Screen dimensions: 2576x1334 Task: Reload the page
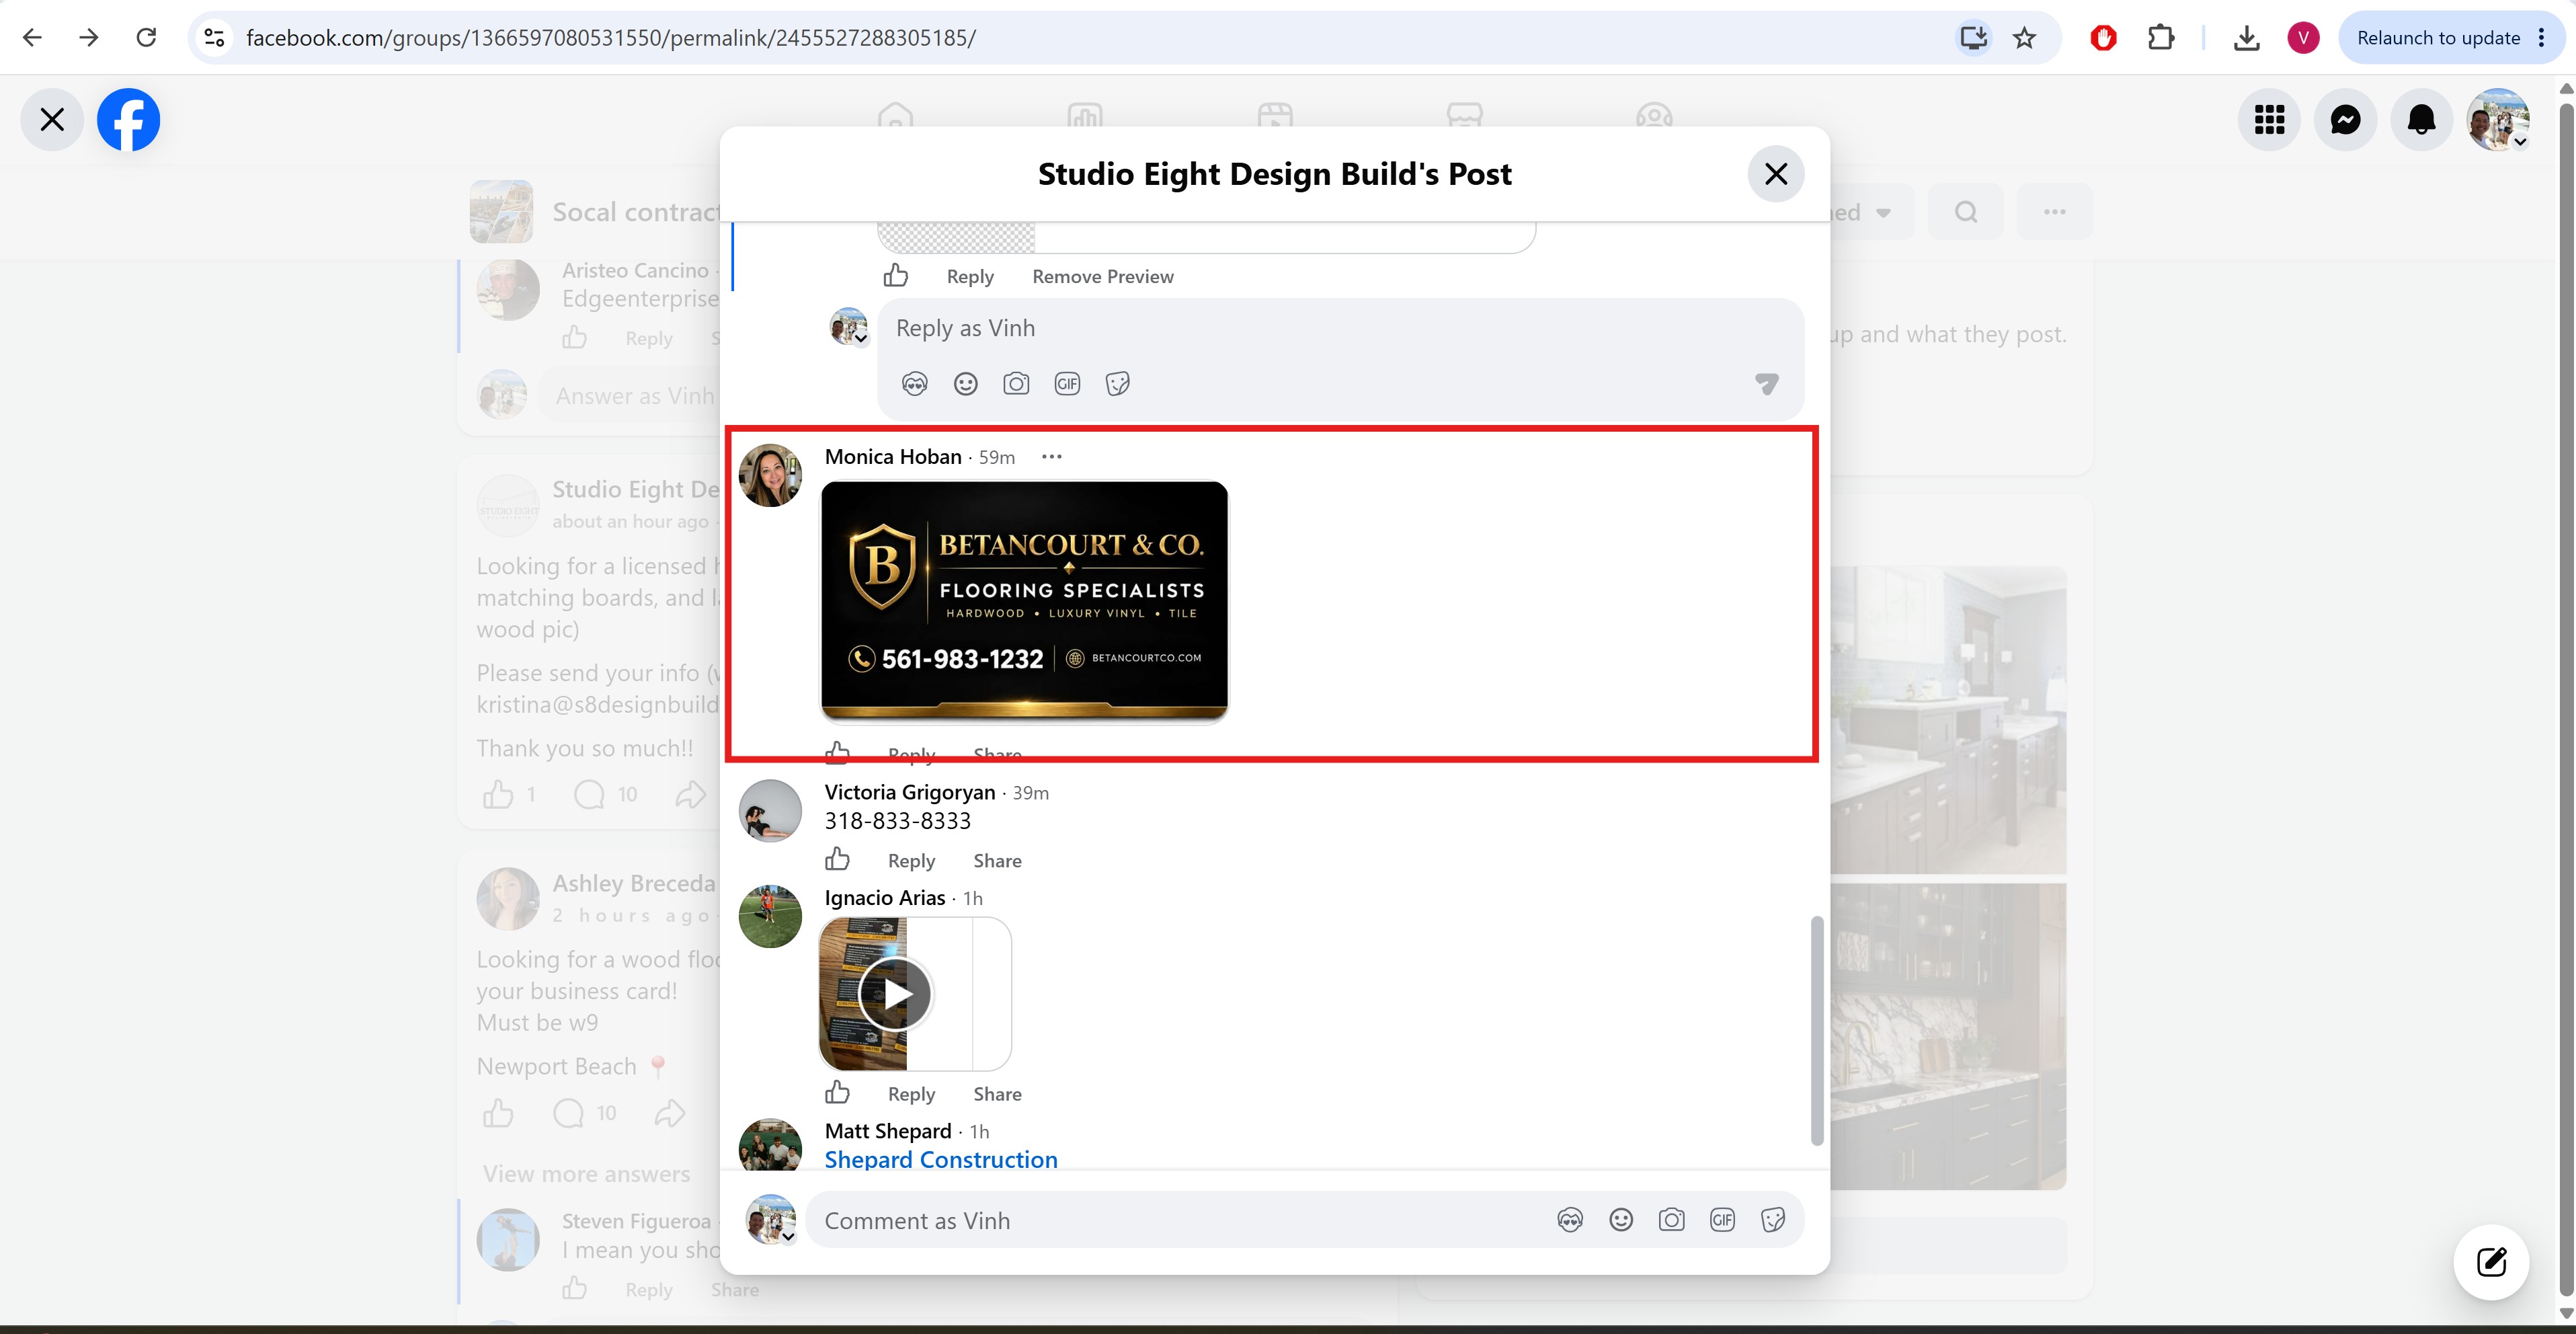146,38
